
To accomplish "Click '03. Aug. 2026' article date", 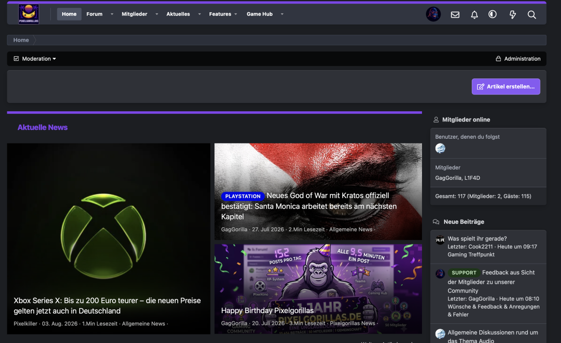I will 59,324.
